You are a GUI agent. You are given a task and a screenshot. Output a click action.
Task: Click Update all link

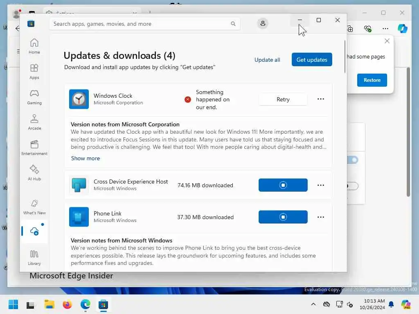click(267, 60)
